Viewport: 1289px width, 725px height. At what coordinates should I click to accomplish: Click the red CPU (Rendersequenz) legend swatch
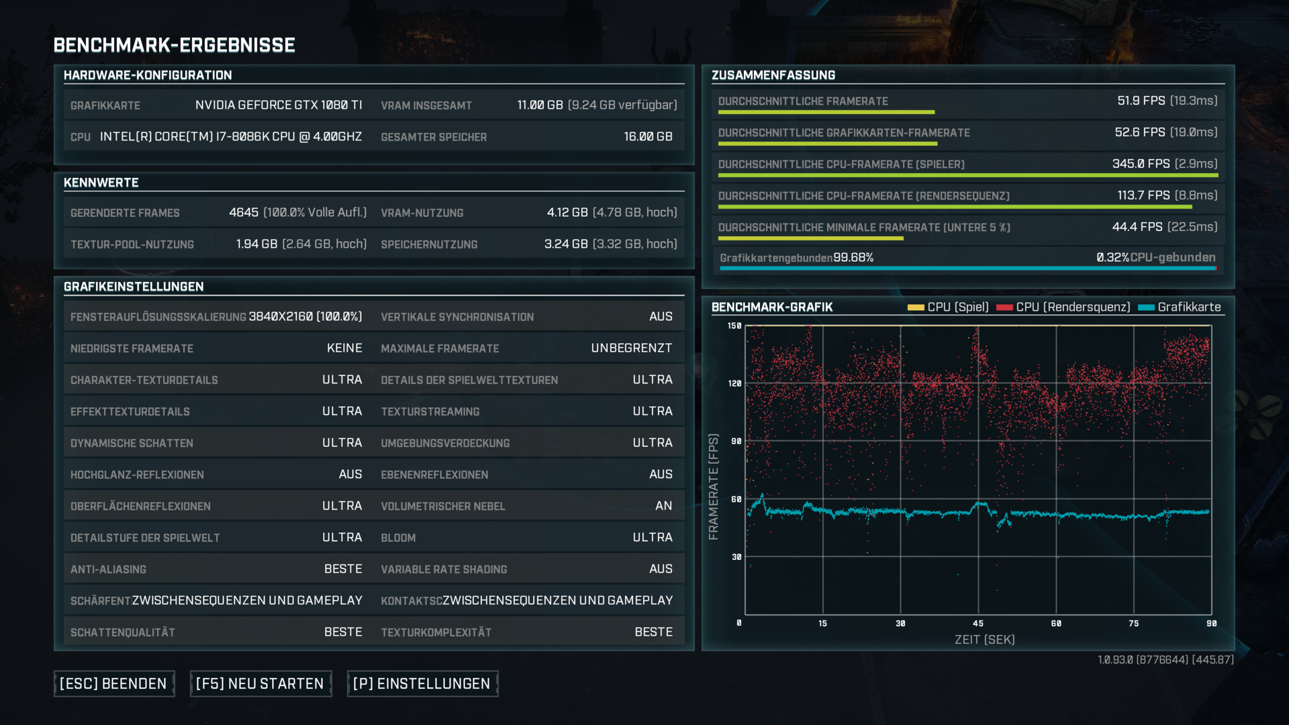click(x=1004, y=307)
